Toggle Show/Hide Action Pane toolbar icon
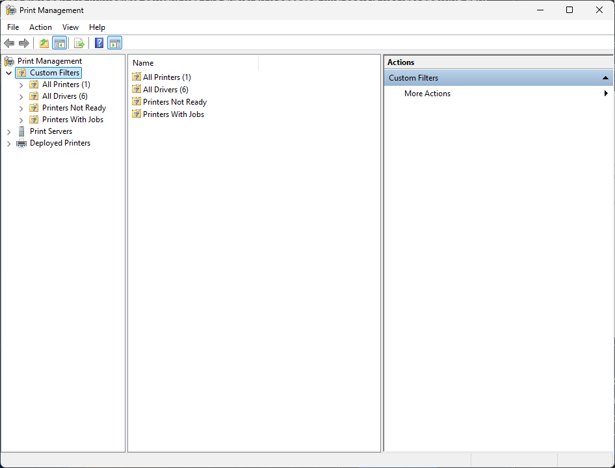The image size is (615, 468). coord(115,43)
